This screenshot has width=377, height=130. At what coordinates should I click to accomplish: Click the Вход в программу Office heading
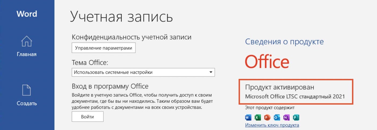pos(110,86)
